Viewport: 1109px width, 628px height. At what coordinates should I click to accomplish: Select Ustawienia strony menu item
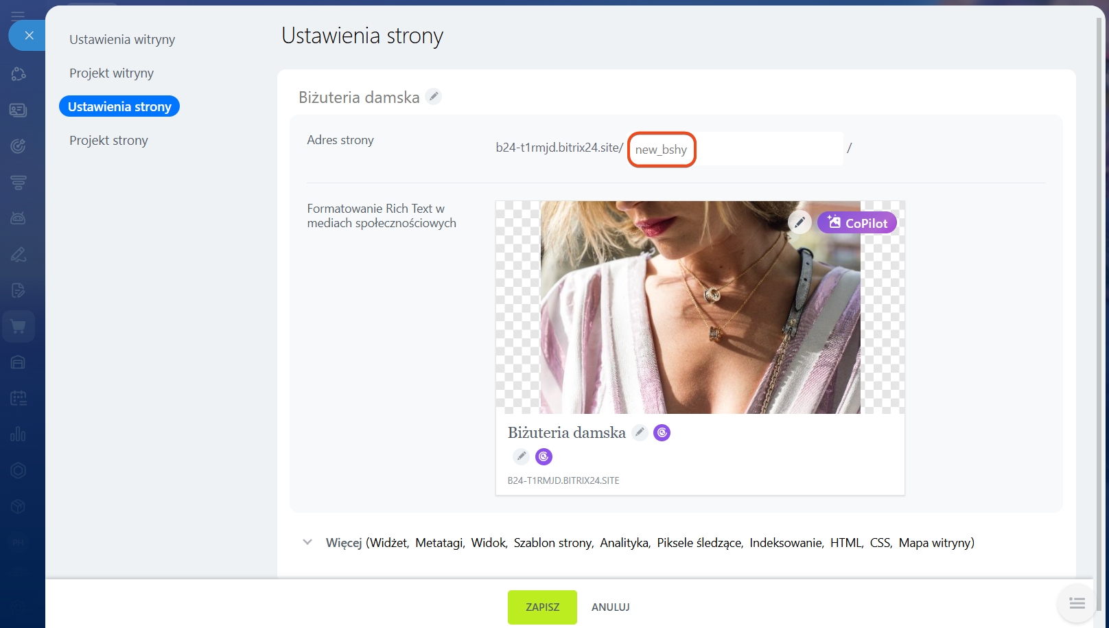point(119,106)
